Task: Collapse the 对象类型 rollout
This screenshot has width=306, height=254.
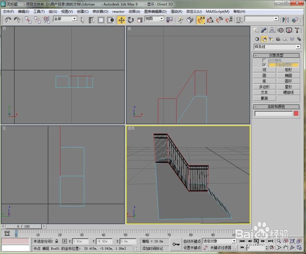Action: [276, 55]
